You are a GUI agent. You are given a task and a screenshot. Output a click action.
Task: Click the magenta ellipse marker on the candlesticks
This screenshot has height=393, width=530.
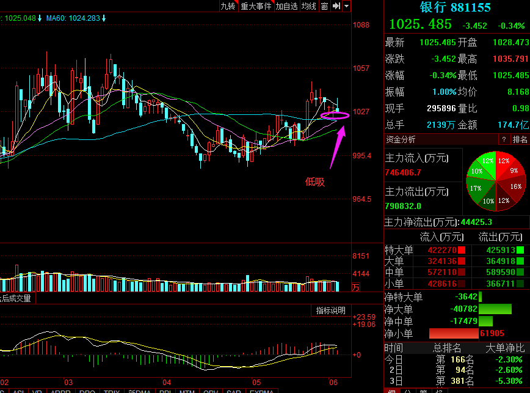pyautogui.click(x=334, y=114)
